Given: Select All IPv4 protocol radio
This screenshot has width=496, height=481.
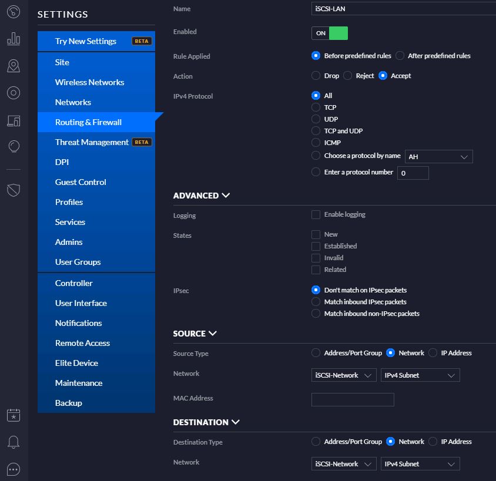Looking at the screenshot, I should tap(316, 96).
